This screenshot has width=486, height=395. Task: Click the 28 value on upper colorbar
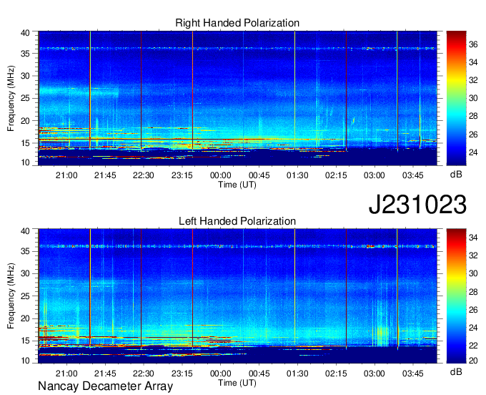coord(473,117)
